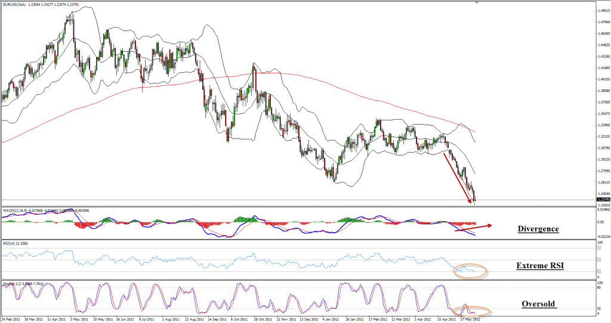Viewport: 611px width, 323px height.
Task: Click the -0.02234 MACD scale value
Action: pyautogui.click(x=604, y=236)
